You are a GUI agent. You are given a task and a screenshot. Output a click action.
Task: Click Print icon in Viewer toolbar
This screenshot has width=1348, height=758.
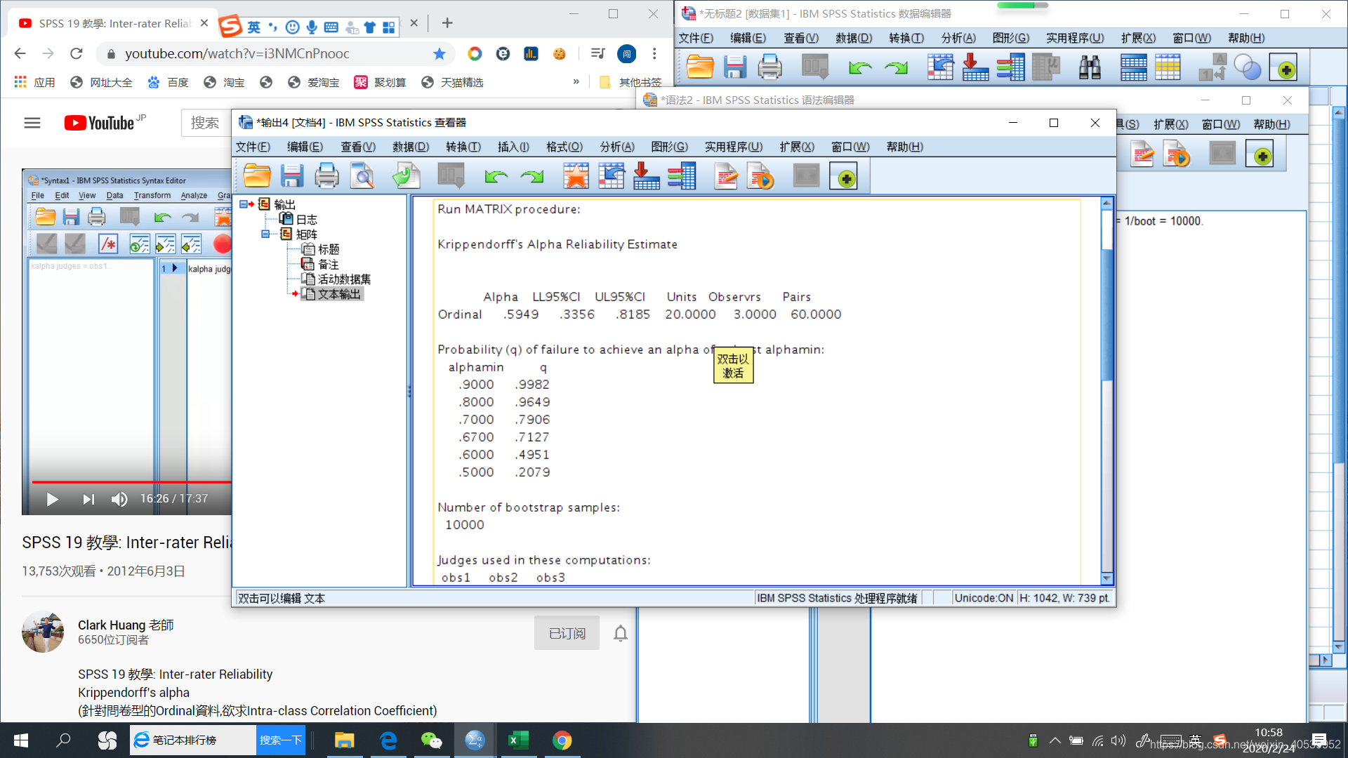coord(326,176)
